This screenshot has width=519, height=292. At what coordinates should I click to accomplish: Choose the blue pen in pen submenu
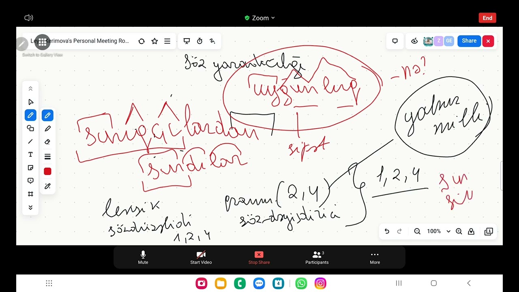click(47, 116)
